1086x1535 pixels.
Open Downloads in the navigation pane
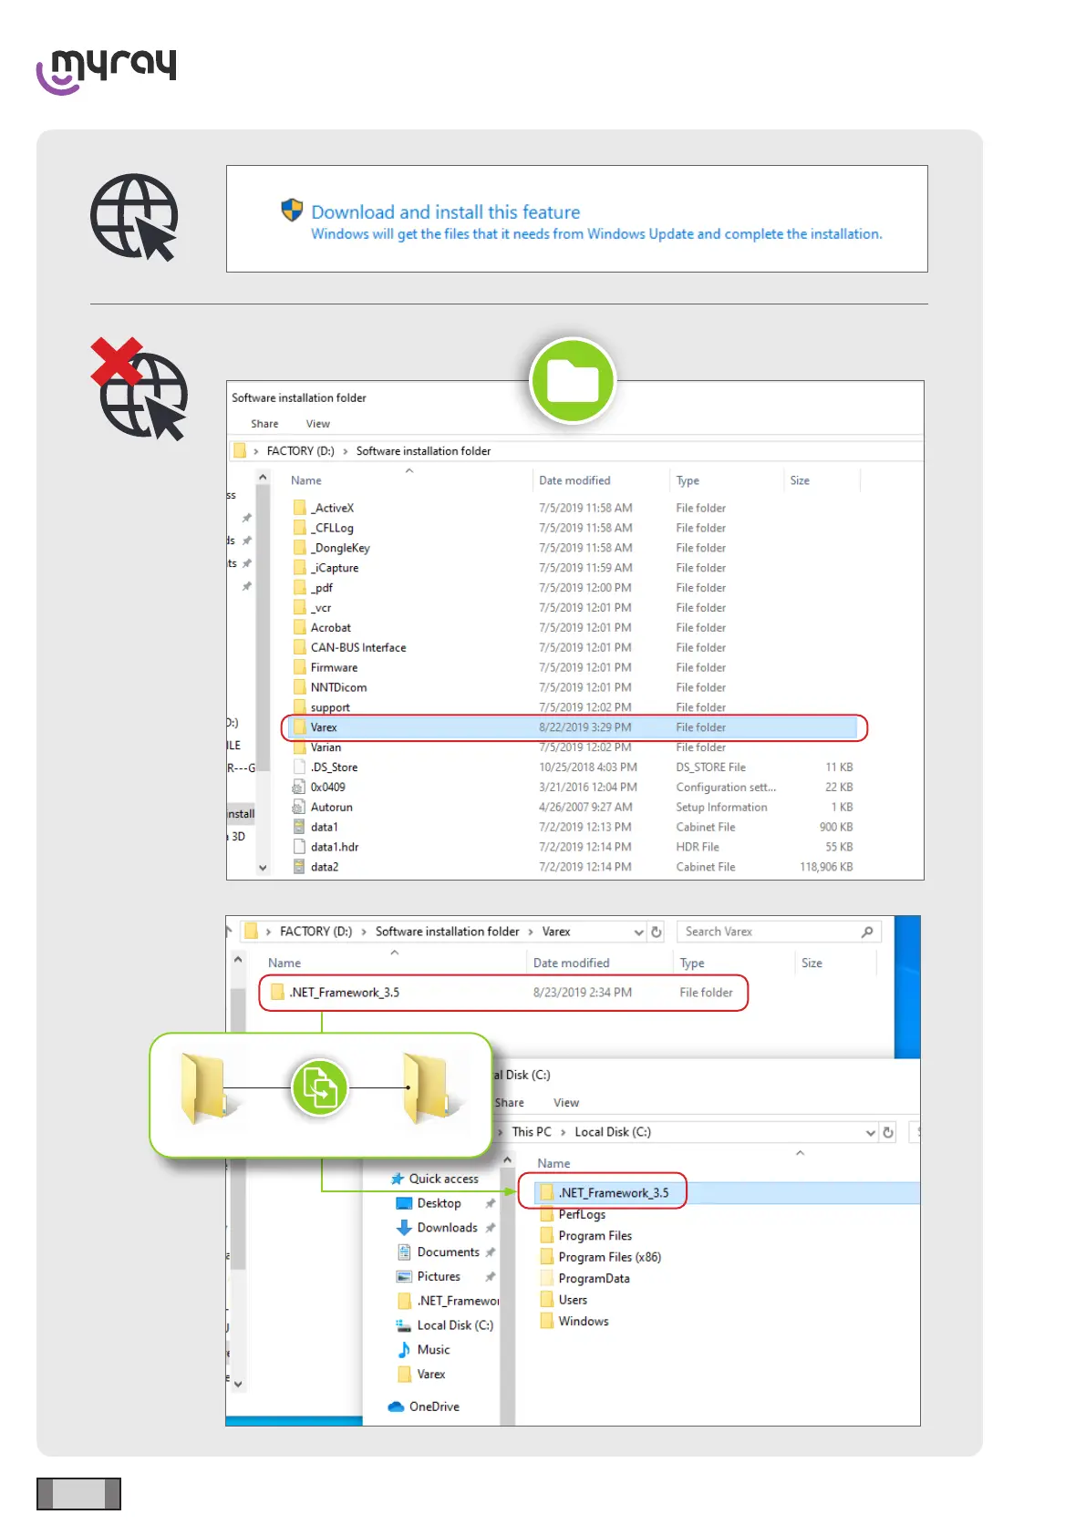pos(437,1228)
